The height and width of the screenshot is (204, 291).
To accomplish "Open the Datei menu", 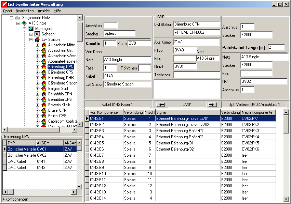I will [x=8, y=11].
